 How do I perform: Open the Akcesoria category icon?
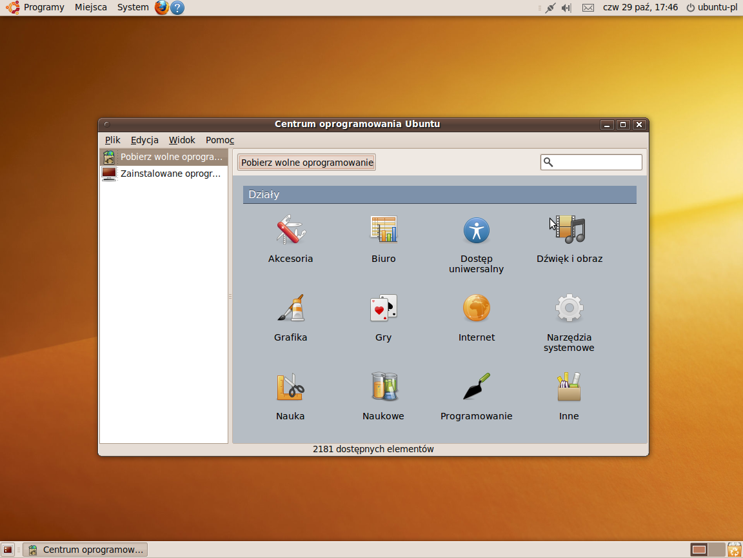click(x=290, y=230)
